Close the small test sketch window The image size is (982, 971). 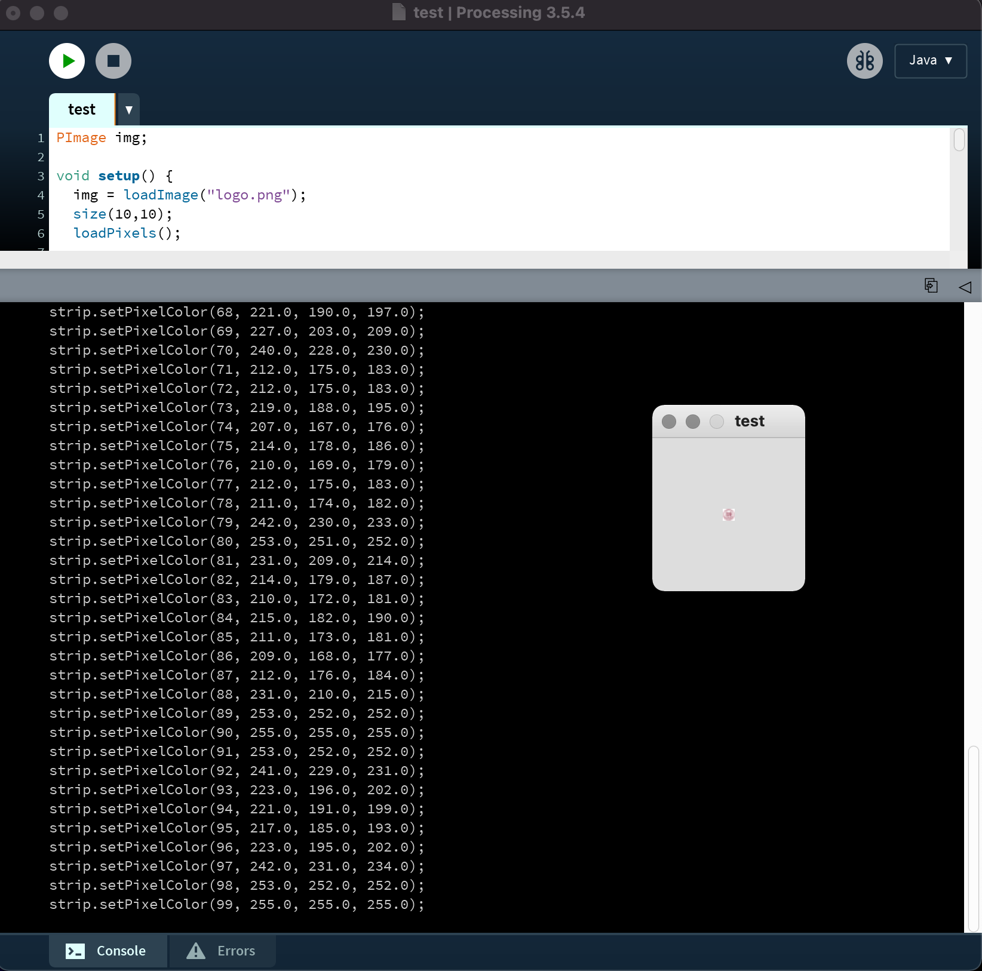pyautogui.click(x=669, y=422)
